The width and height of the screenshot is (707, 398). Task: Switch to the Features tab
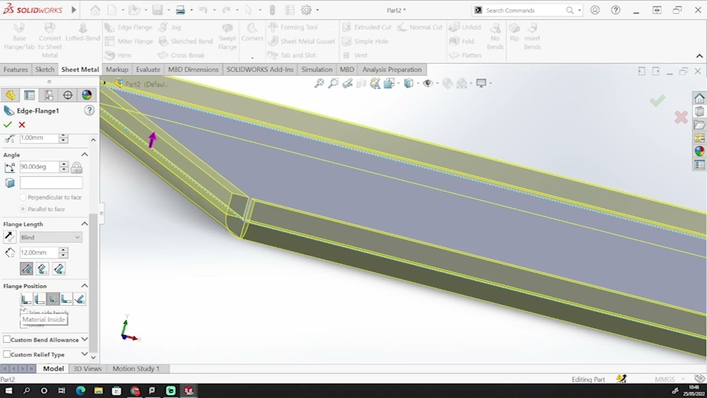pyautogui.click(x=15, y=70)
